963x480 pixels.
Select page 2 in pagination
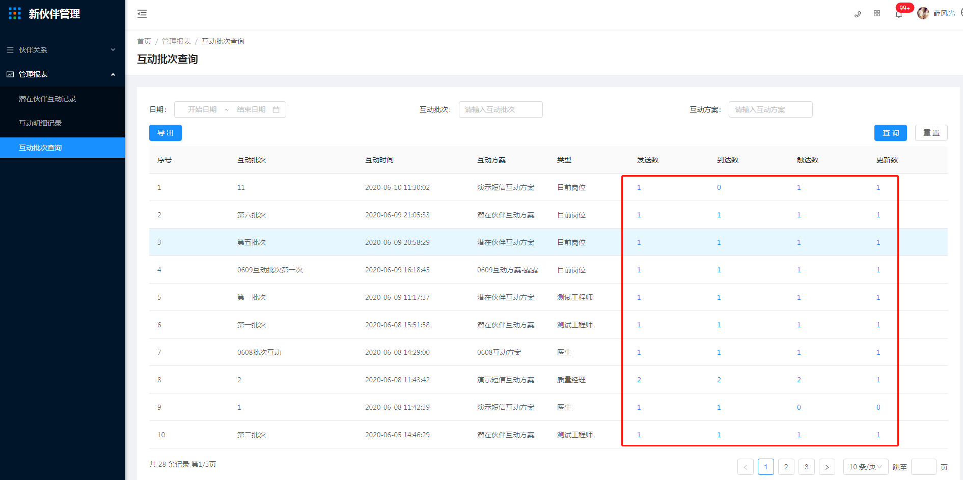click(786, 467)
